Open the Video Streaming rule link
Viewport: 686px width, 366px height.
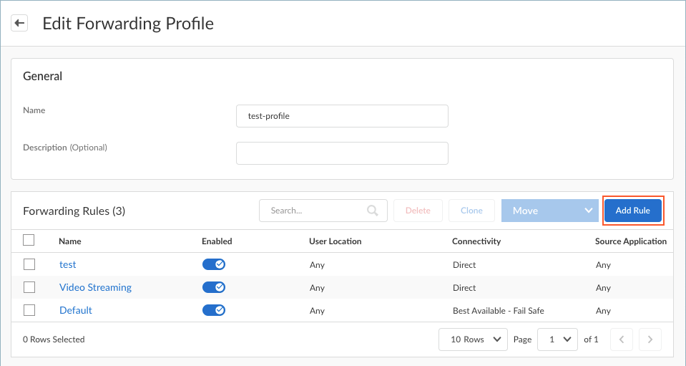click(x=95, y=287)
